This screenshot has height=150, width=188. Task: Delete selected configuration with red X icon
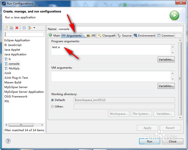pyautogui.click(x=17, y=28)
